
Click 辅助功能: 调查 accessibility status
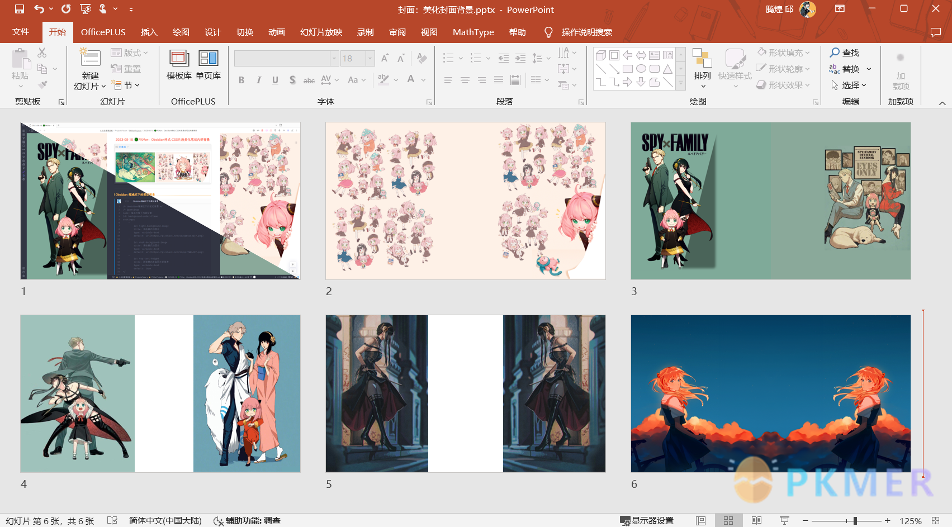[247, 520]
